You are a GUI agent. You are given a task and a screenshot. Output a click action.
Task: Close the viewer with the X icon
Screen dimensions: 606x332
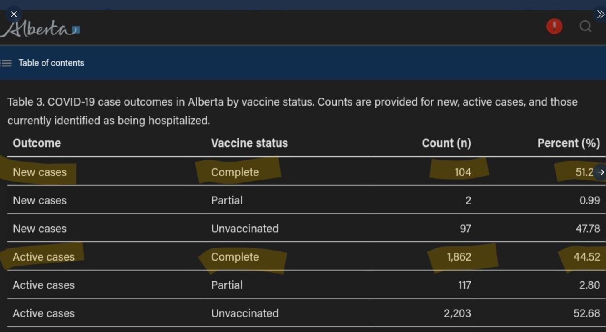[14, 14]
